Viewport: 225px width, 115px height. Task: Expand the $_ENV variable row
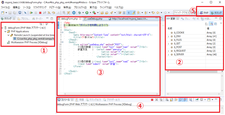click(169, 37)
